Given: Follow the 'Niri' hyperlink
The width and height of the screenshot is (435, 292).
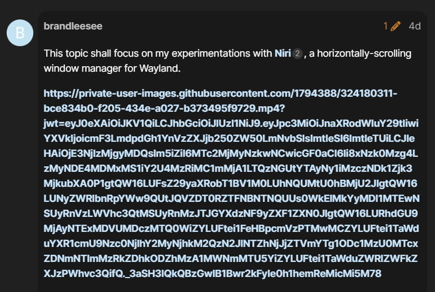Looking at the screenshot, I should [x=282, y=54].
